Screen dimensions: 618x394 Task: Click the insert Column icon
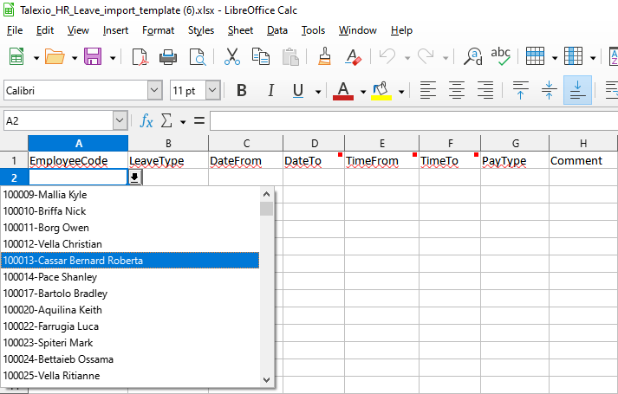574,56
